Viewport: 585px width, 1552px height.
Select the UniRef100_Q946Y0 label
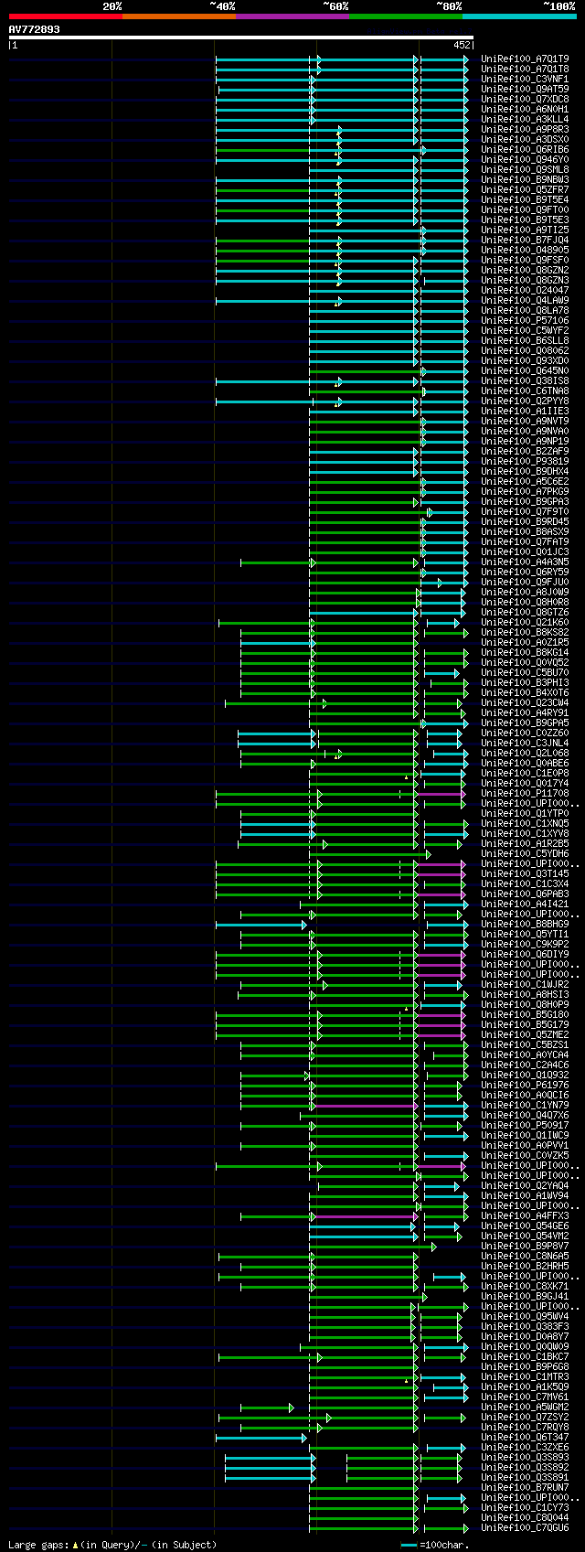[525, 159]
